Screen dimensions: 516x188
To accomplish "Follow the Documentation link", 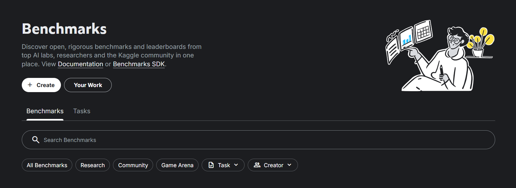I will click(80, 64).
